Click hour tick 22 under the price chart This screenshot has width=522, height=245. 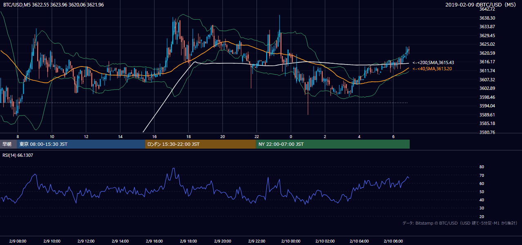tap(257, 136)
